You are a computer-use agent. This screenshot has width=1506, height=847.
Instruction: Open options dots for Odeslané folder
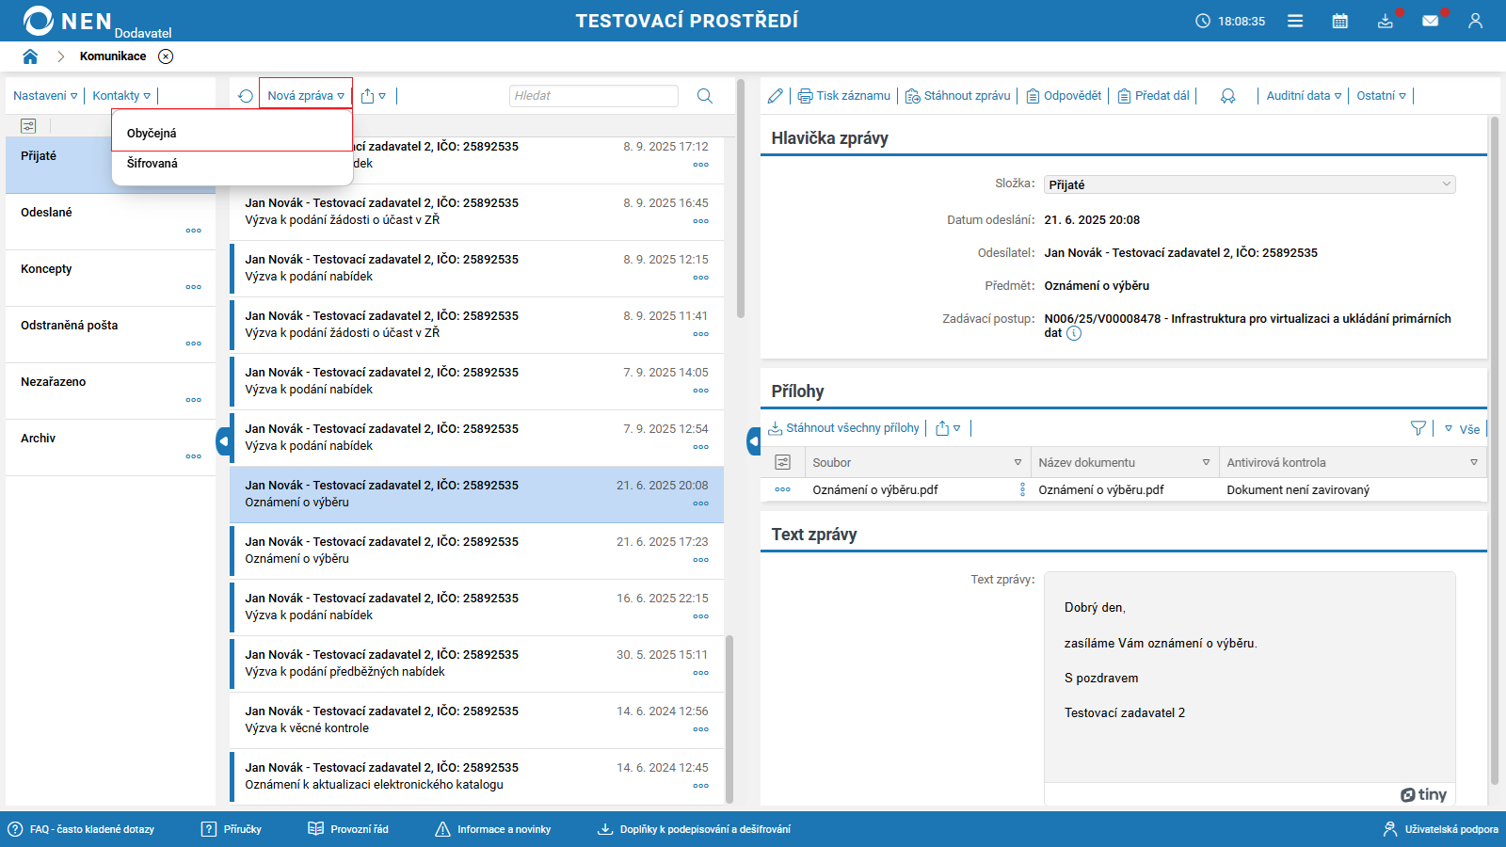(193, 231)
